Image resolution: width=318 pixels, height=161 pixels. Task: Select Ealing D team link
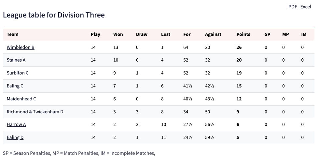coord(15,137)
